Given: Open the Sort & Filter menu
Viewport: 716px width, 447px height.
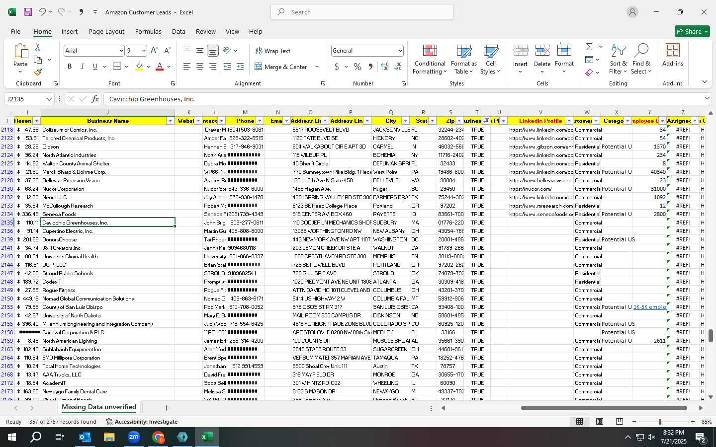Looking at the screenshot, I should click(618, 60).
